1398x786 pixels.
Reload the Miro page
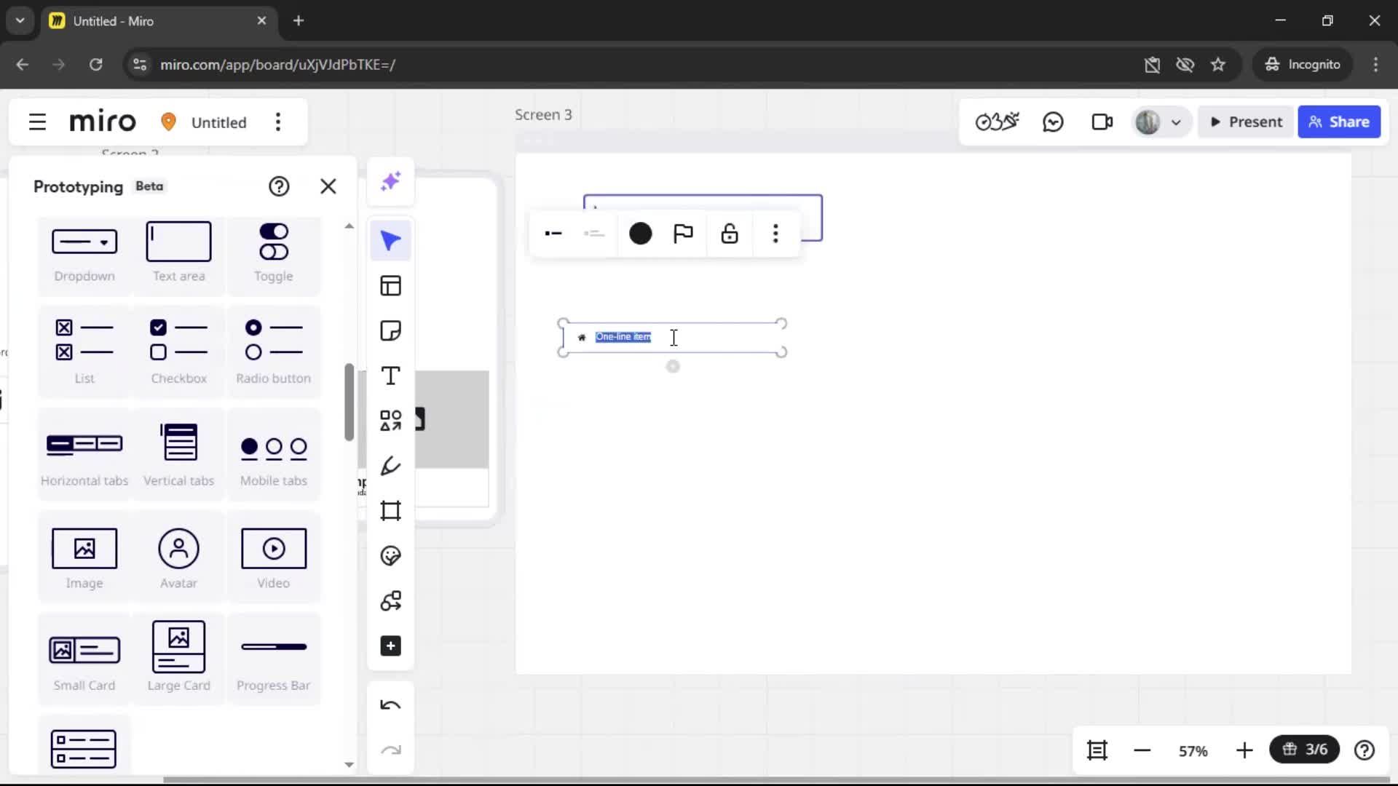coord(95,65)
